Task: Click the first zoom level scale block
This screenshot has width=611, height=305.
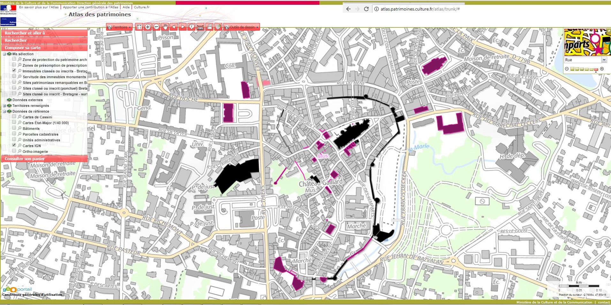Action: [x=572, y=69]
